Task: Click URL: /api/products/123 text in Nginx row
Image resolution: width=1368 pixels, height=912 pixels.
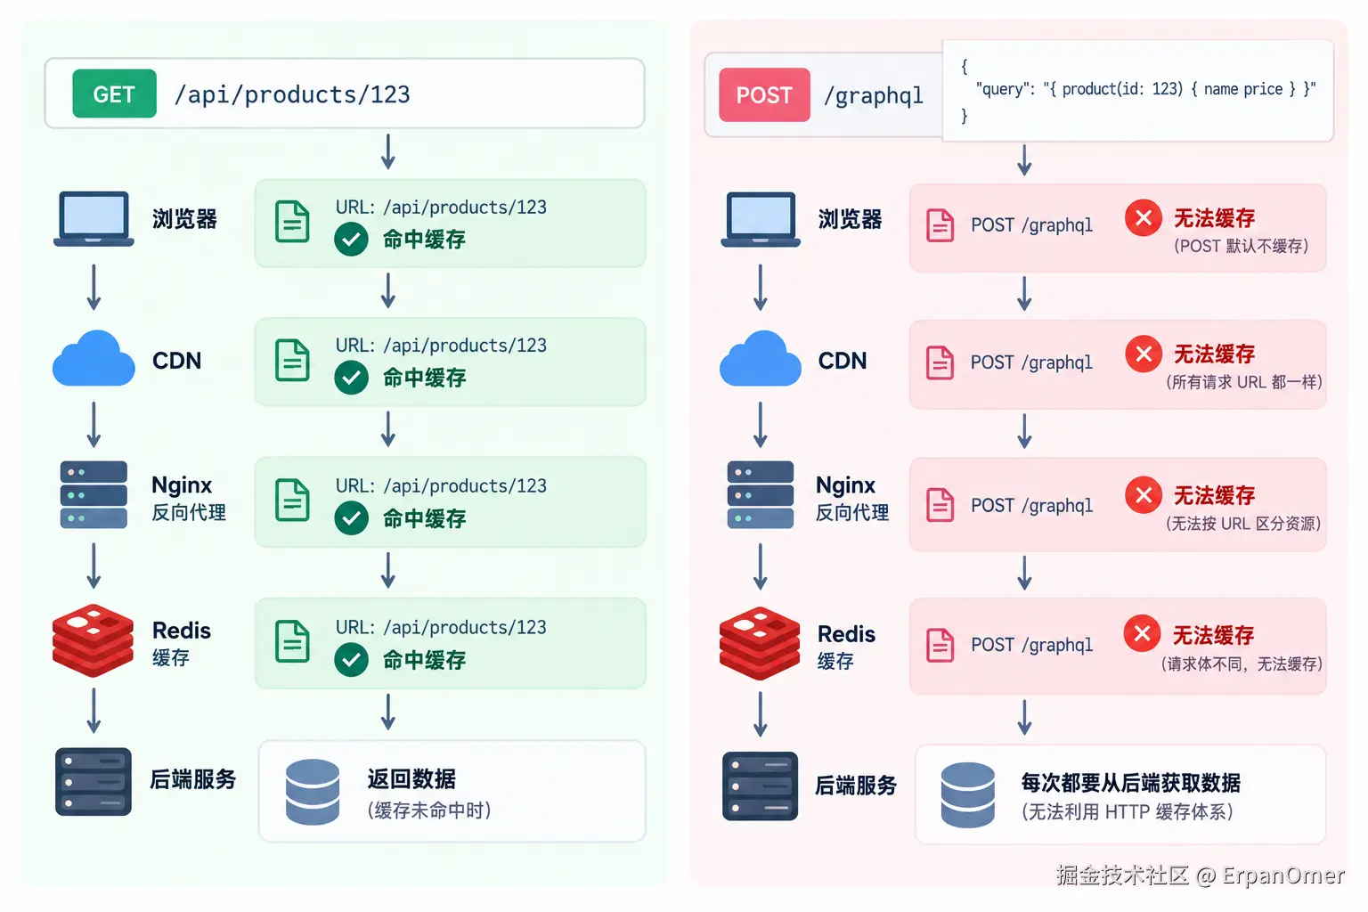Action: click(x=441, y=486)
